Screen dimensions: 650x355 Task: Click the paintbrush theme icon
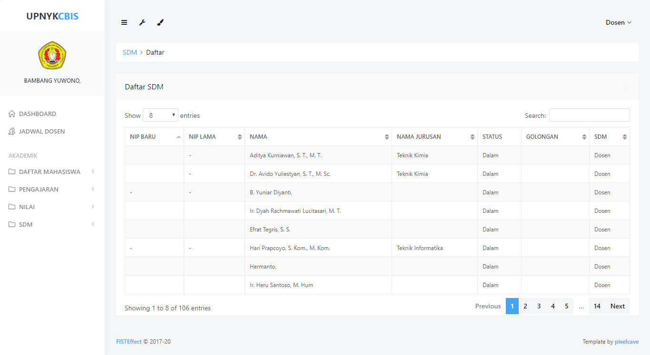(x=160, y=22)
